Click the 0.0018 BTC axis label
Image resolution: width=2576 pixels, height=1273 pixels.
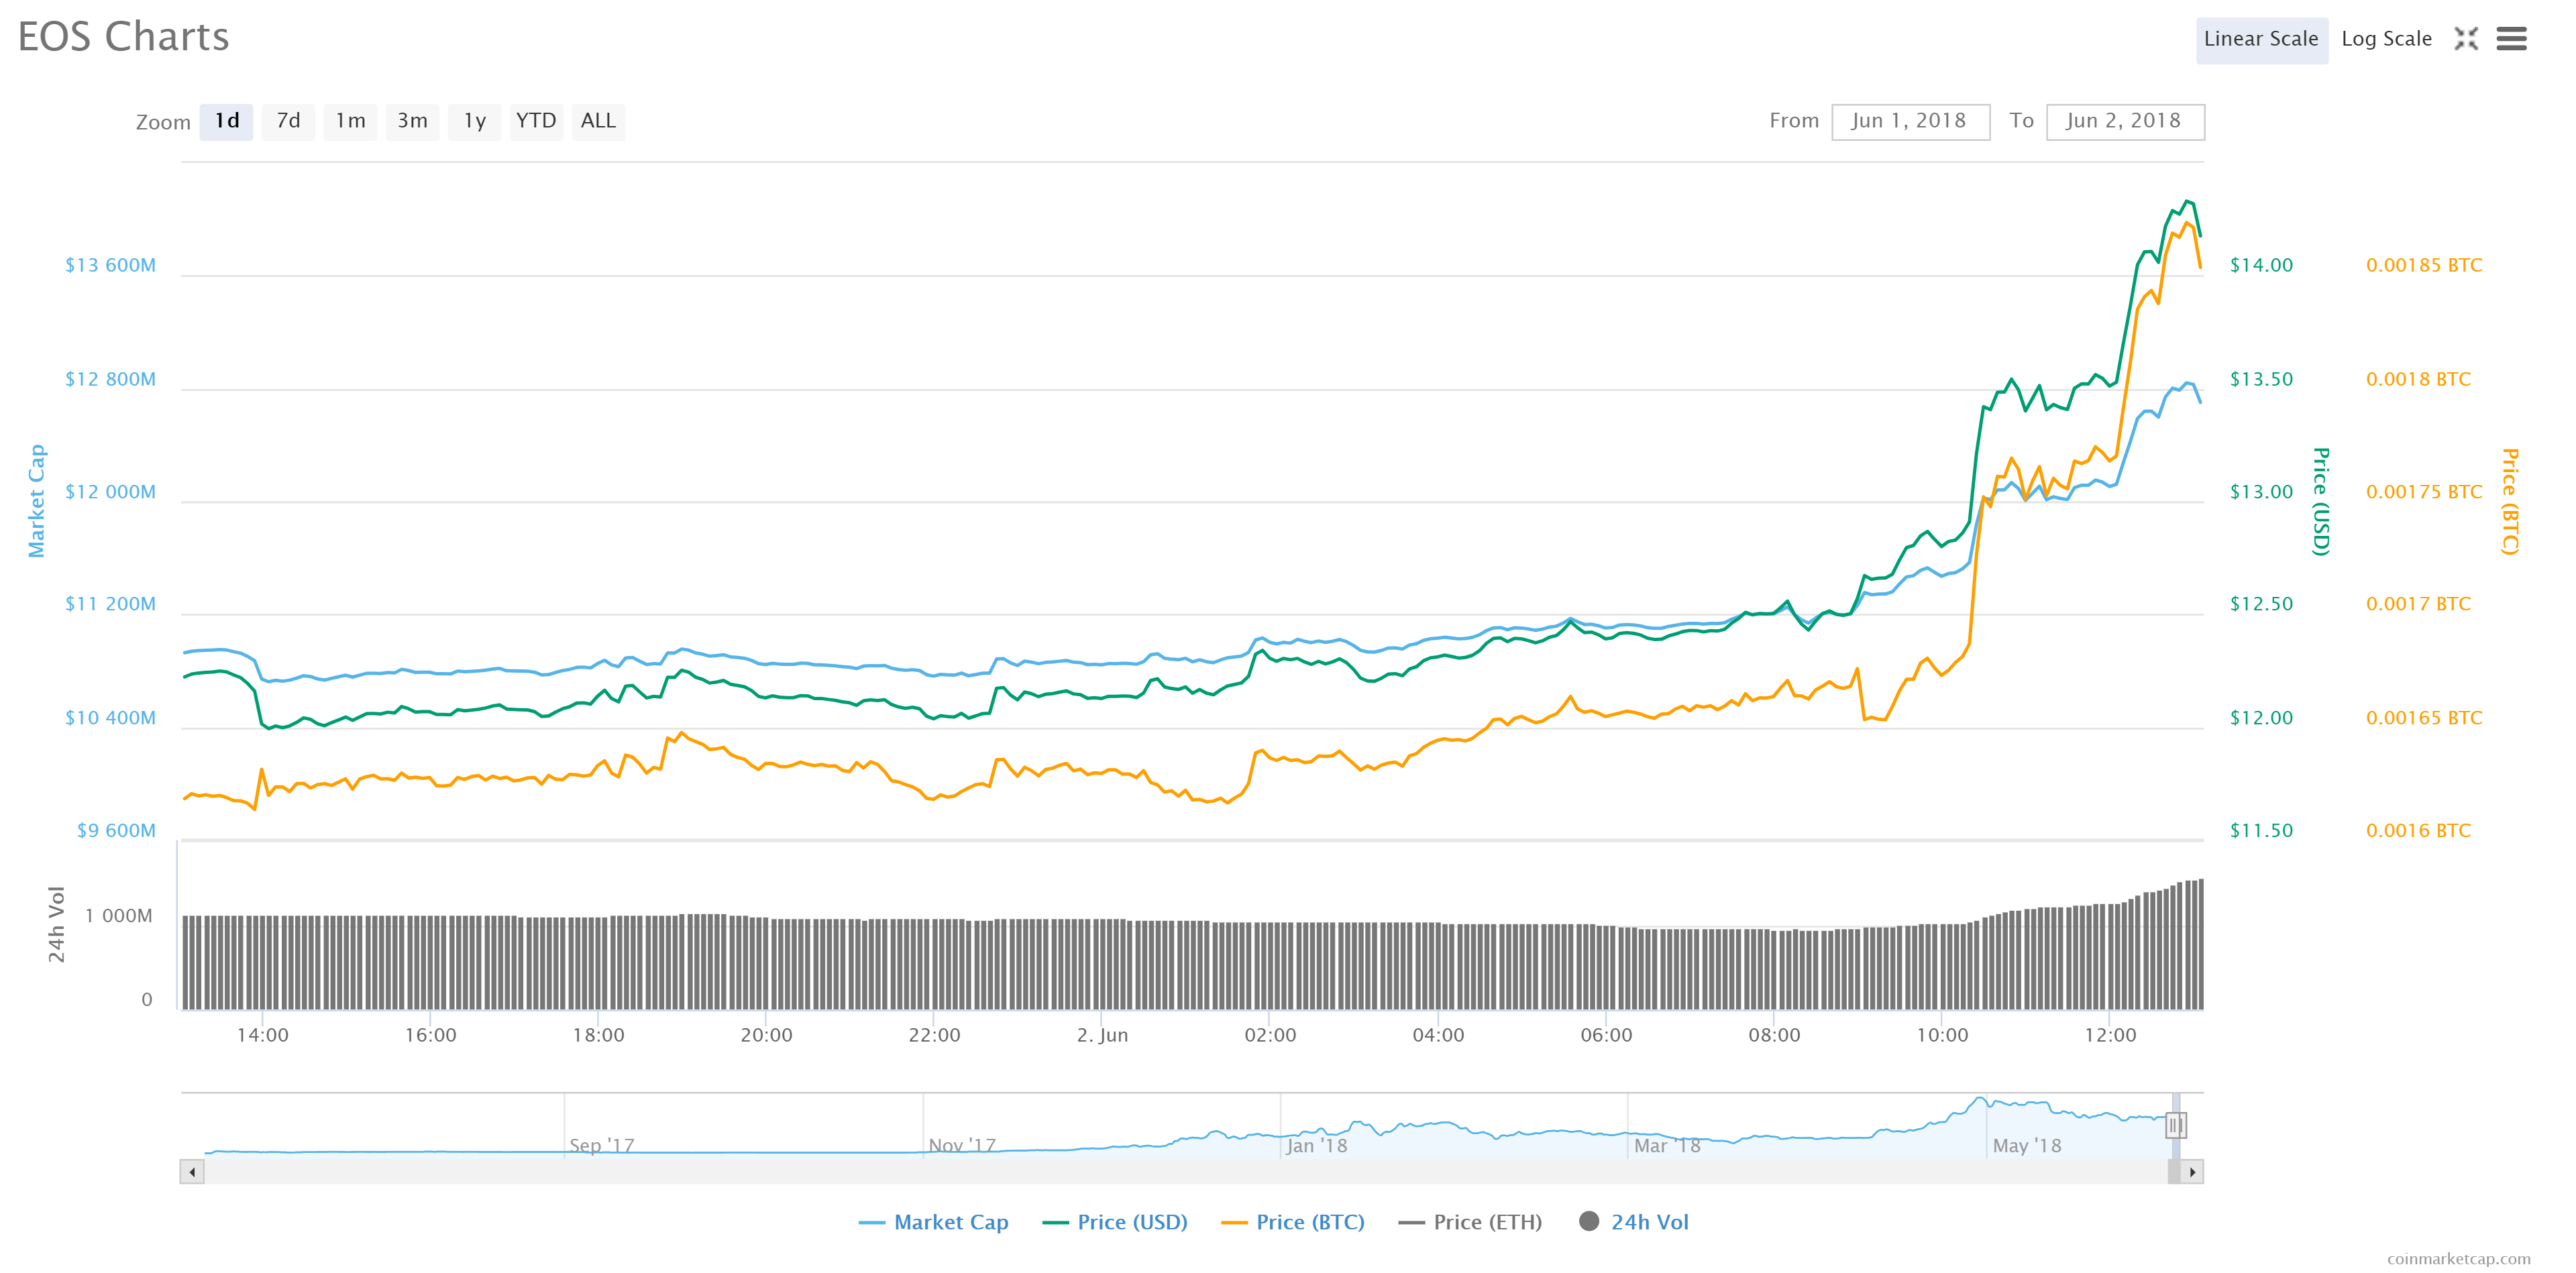pos(2418,379)
